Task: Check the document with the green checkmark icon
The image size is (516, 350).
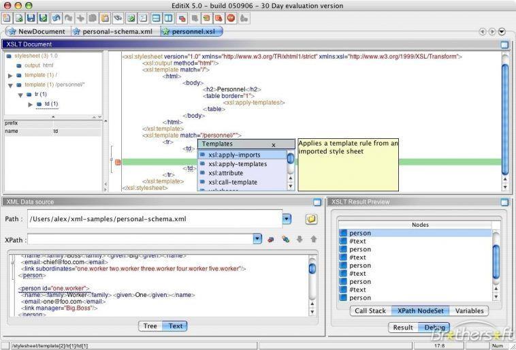Action: point(131,18)
